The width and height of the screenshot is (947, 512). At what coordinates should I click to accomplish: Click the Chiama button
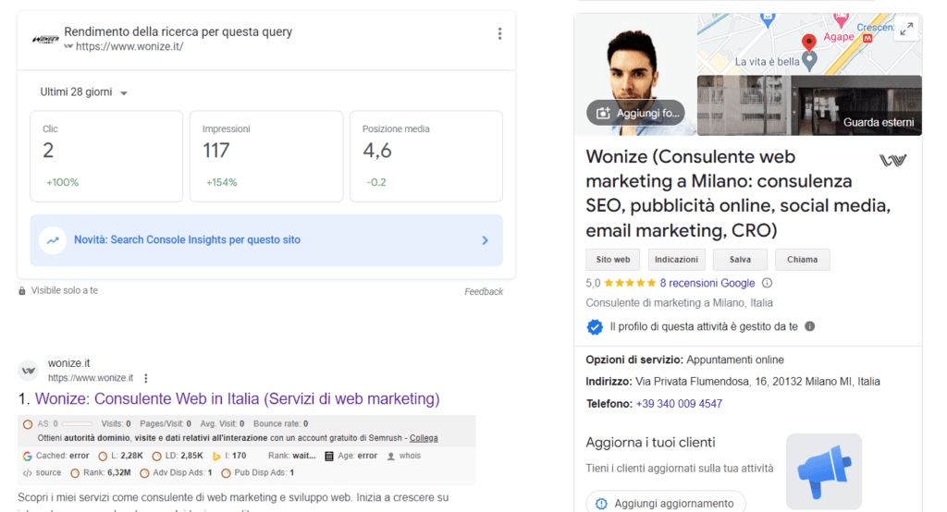802,260
